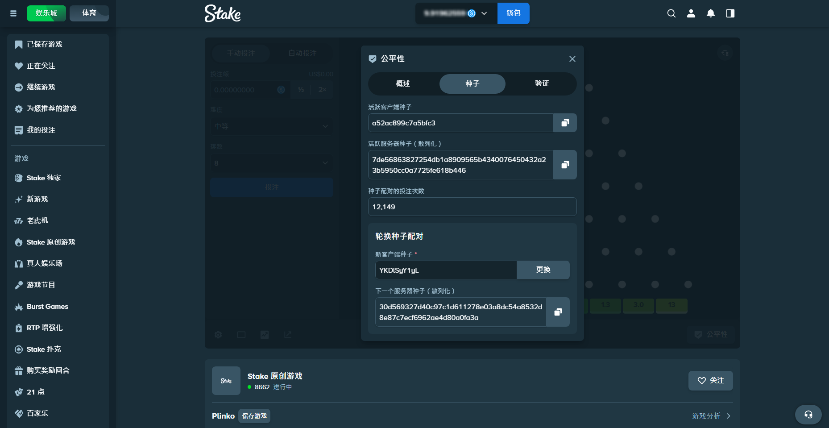Image resolution: width=829 pixels, height=428 pixels.
Task: Click the 老虎机 slots icon
Action: (x=19, y=221)
